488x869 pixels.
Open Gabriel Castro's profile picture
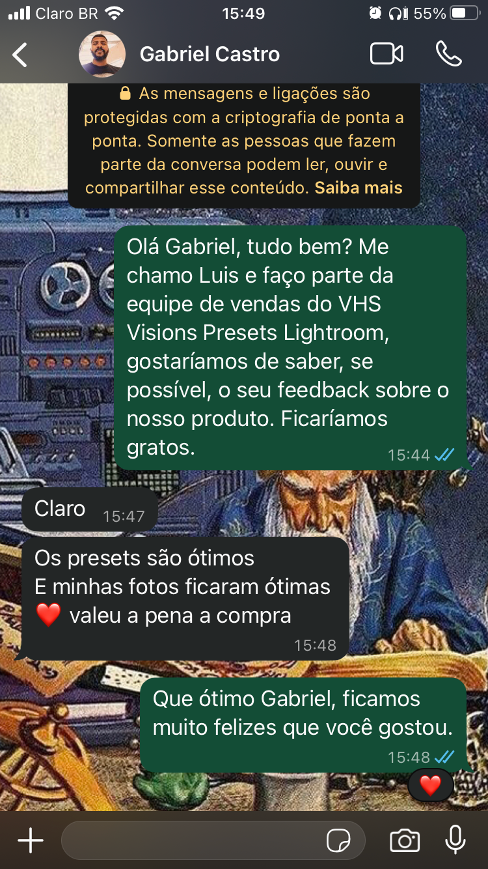(102, 54)
